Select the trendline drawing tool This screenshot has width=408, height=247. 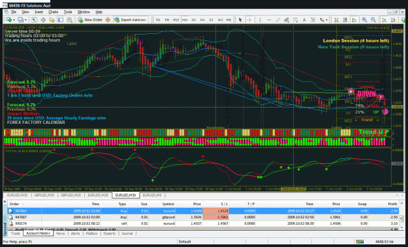277,20
